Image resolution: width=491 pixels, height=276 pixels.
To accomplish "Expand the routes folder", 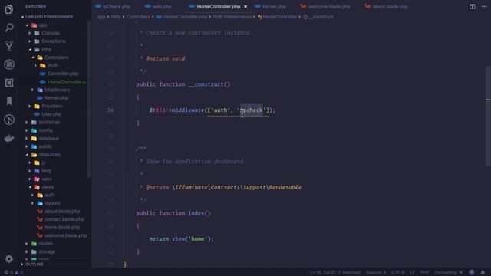I will click(x=45, y=244).
